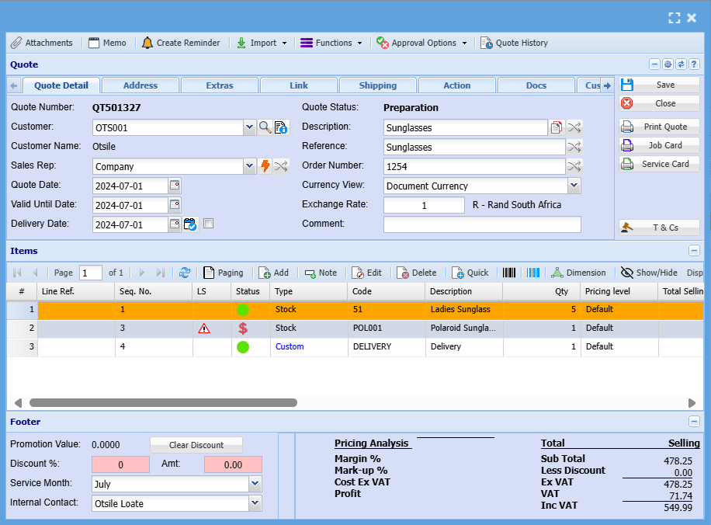Click the copy icon beside Description field

click(557, 127)
